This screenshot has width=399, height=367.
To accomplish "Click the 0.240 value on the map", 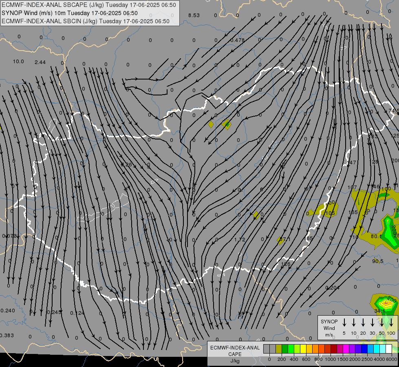I will (x=8, y=310).
